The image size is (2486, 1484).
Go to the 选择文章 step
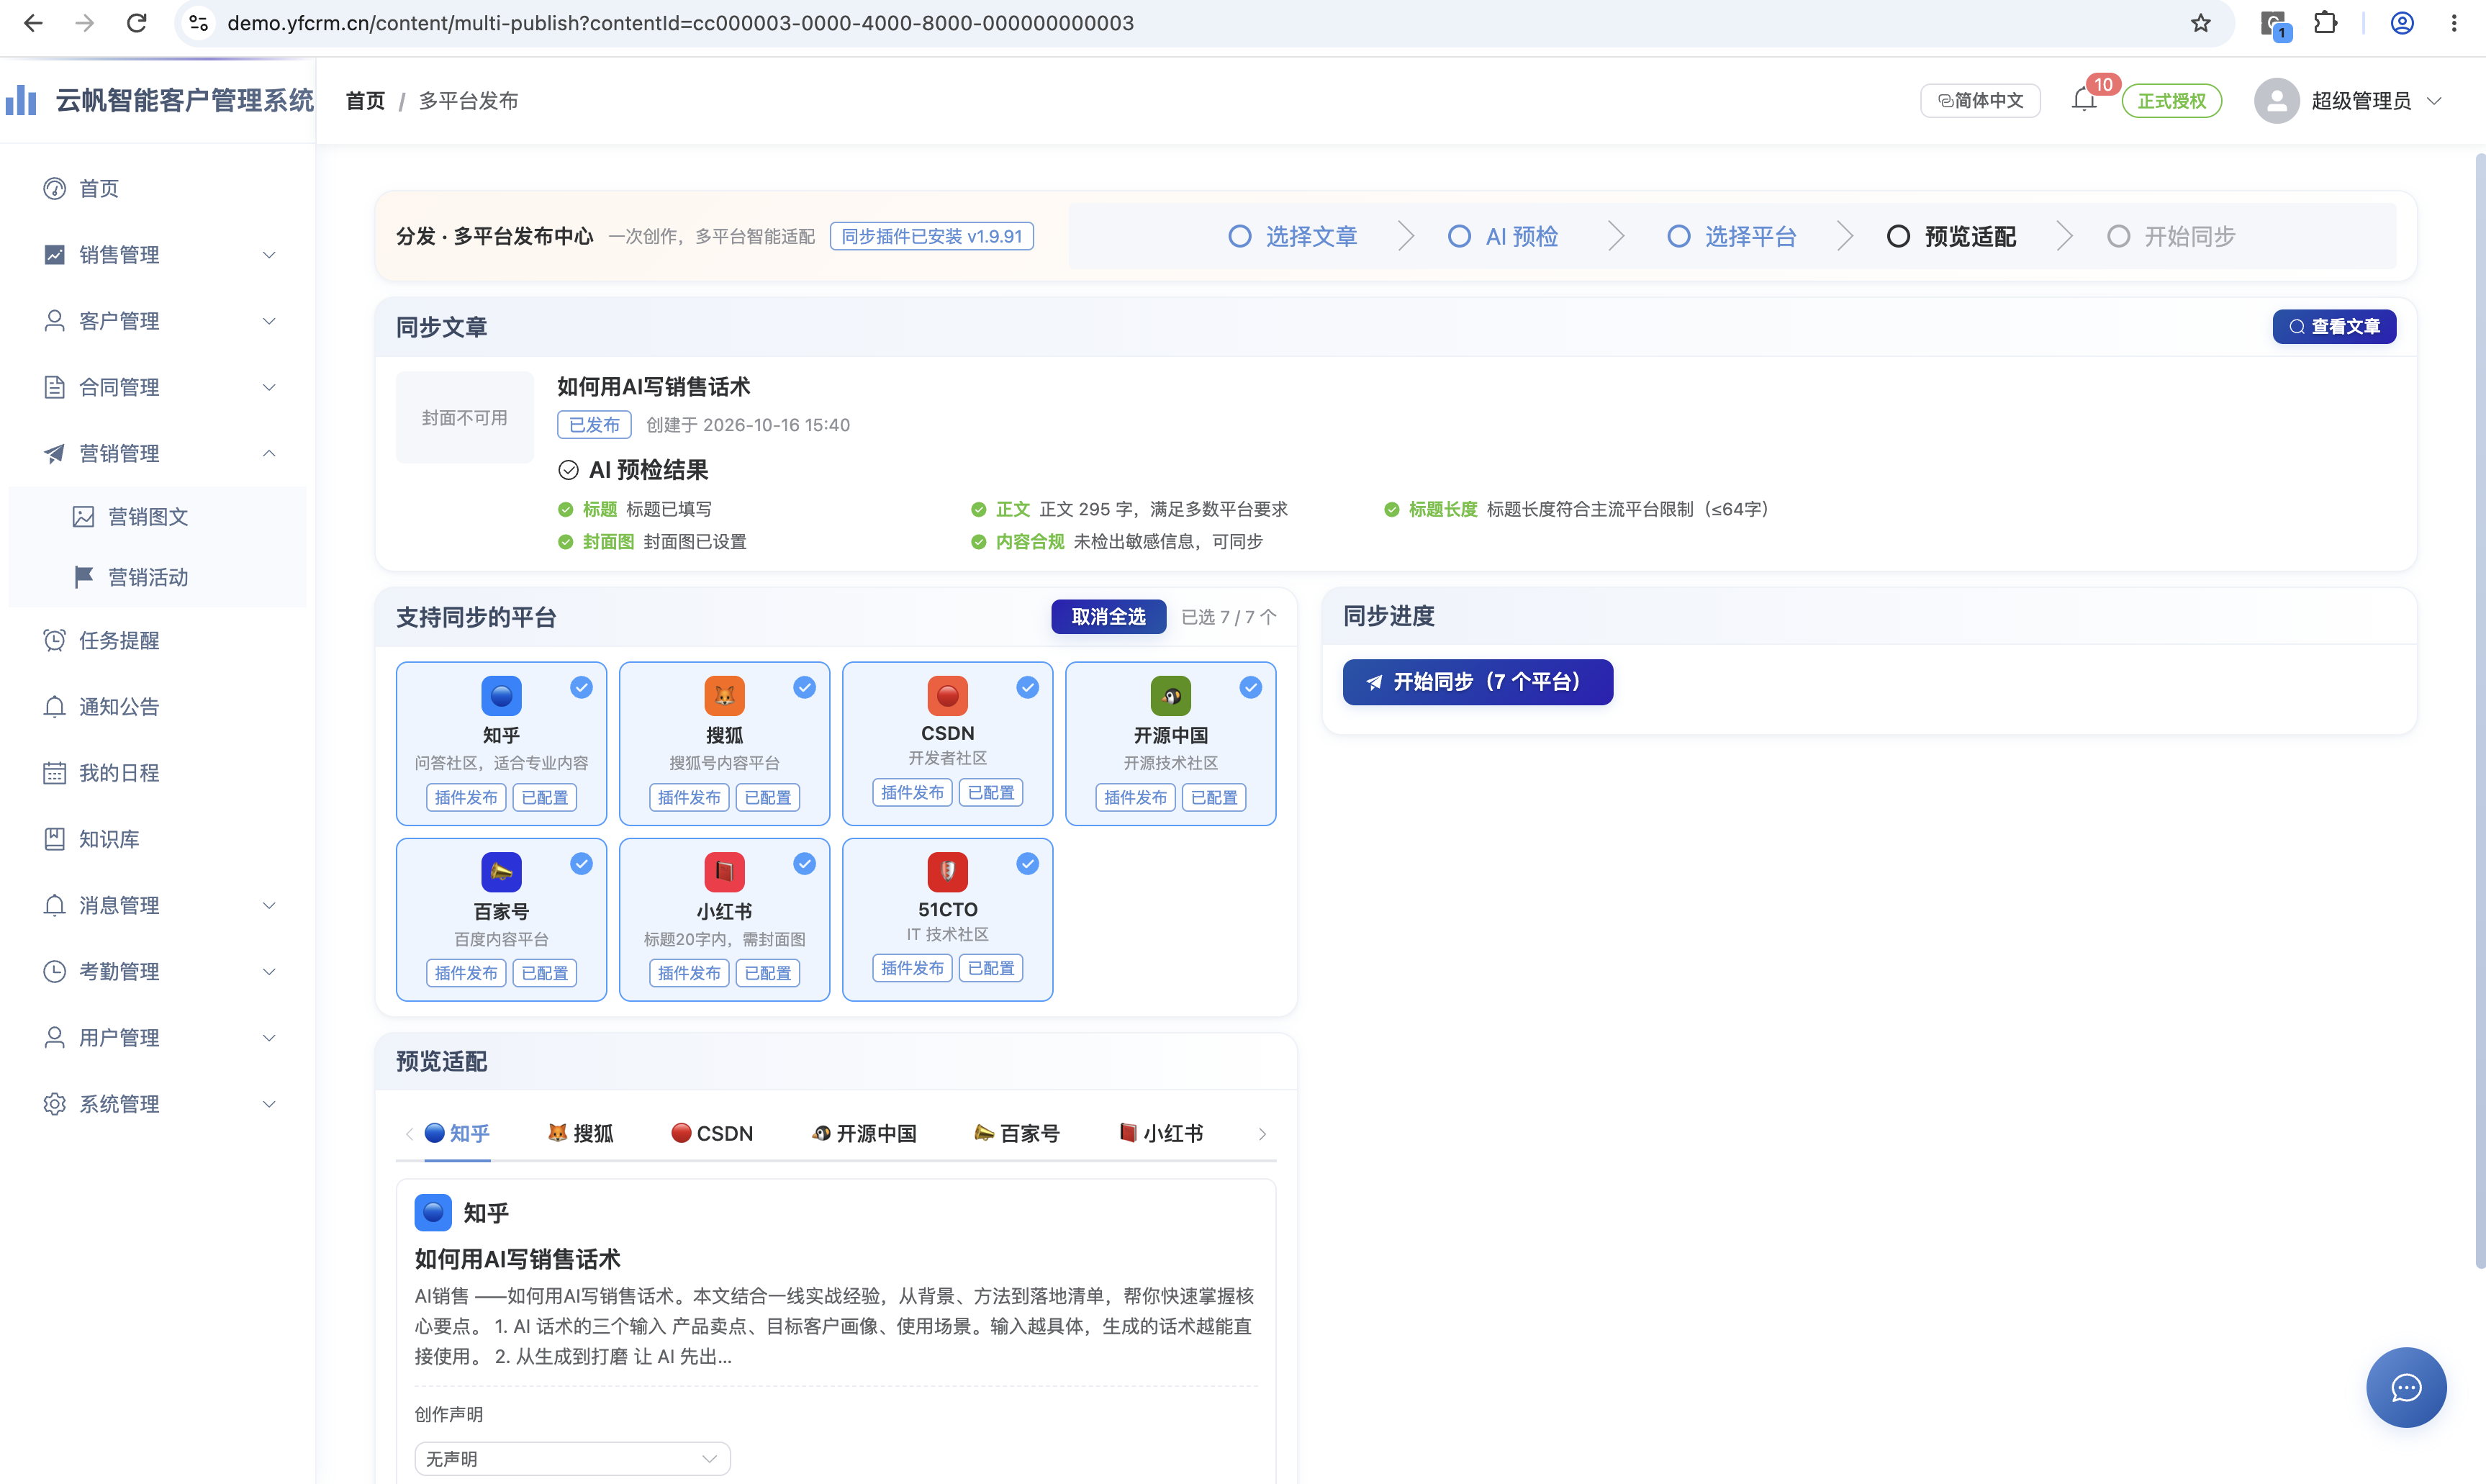pos(1292,236)
